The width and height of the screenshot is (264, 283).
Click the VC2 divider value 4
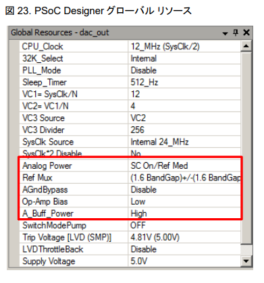click(x=133, y=106)
